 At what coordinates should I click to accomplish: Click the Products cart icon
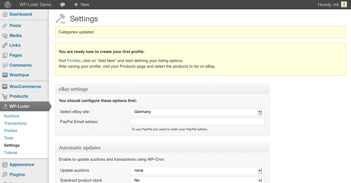(x=5, y=96)
